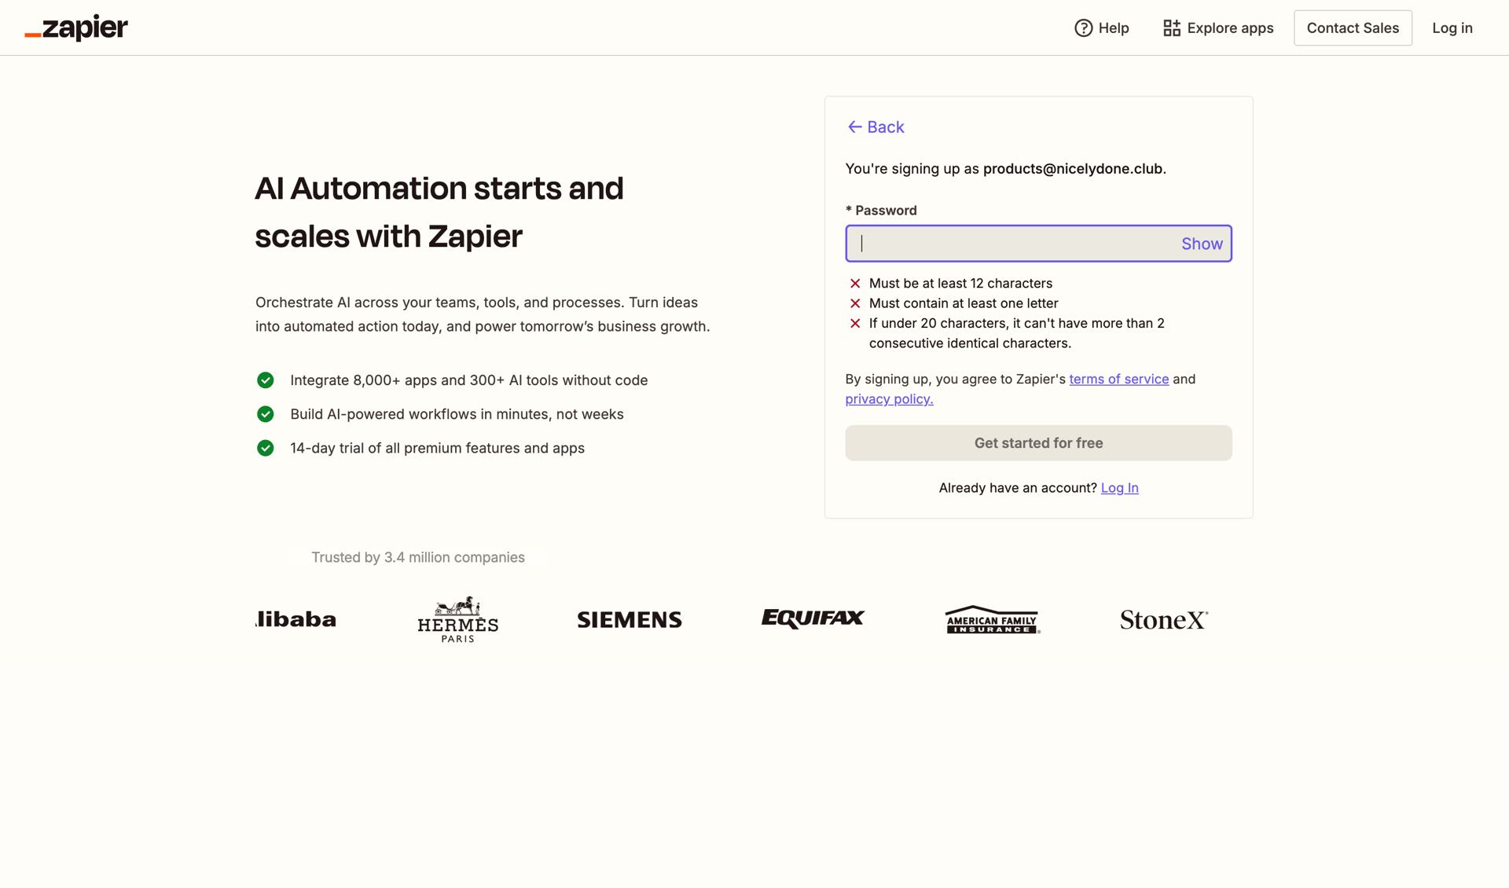The width and height of the screenshot is (1509, 888).
Task: Click the Explore apps grid icon
Action: 1170,28
